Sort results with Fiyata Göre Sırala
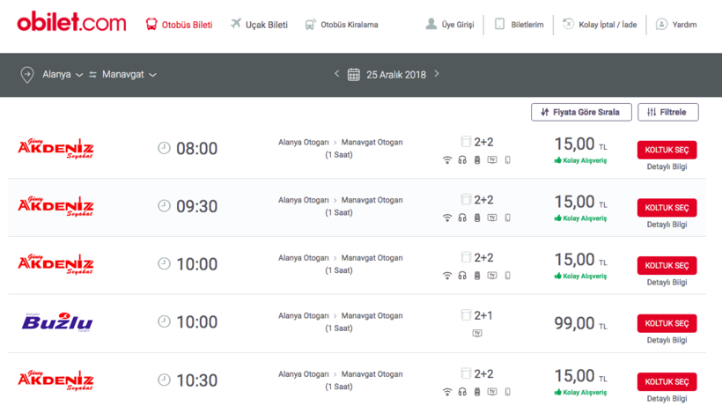 581,112
